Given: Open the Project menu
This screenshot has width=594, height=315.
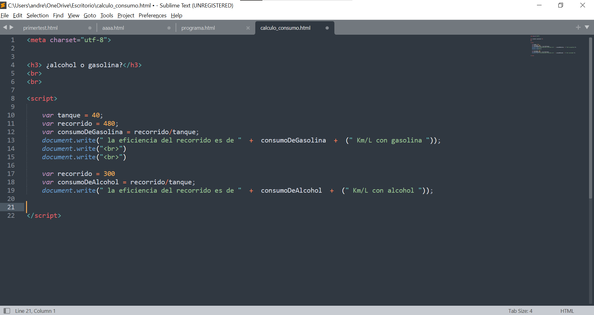Looking at the screenshot, I should (126, 15).
